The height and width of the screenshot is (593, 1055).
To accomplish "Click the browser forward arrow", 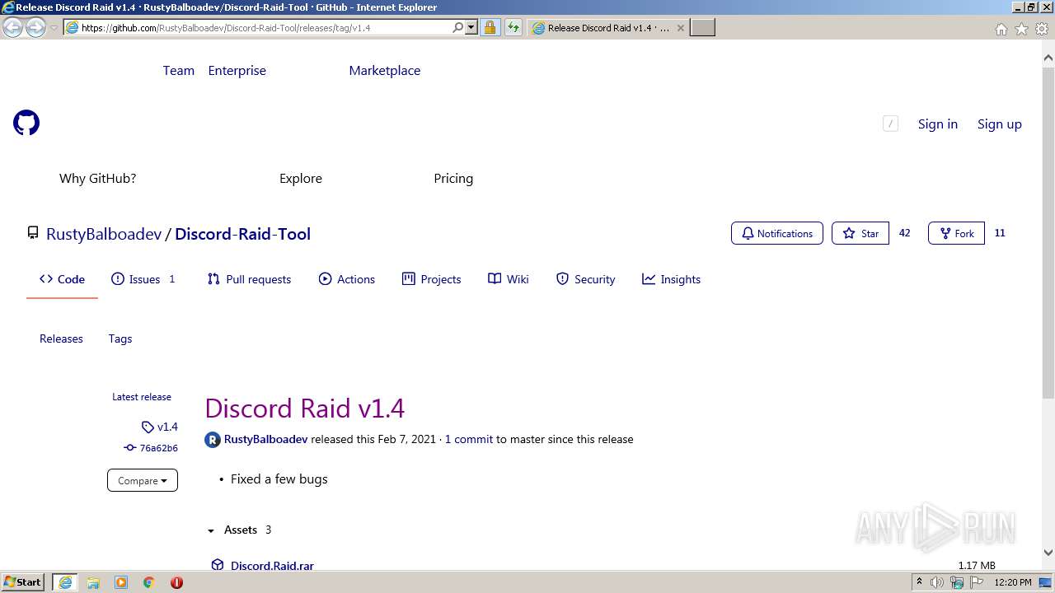I will tap(35, 28).
